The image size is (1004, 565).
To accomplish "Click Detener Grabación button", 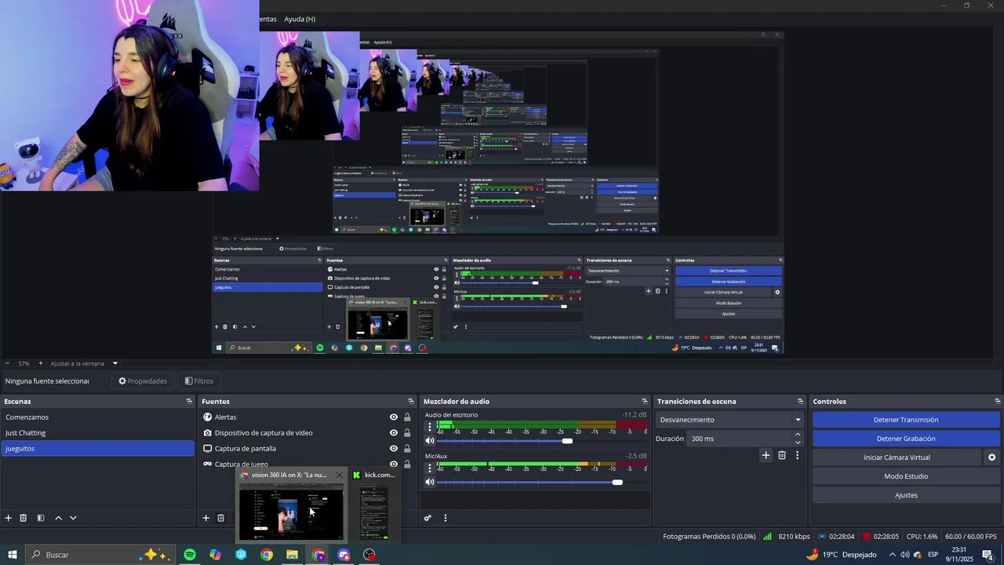I will pyautogui.click(x=906, y=439).
